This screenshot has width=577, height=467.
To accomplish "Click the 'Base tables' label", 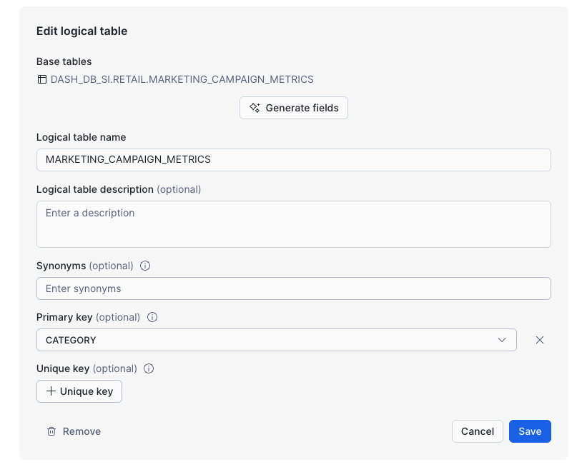I will pyautogui.click(x=64, y=61).
